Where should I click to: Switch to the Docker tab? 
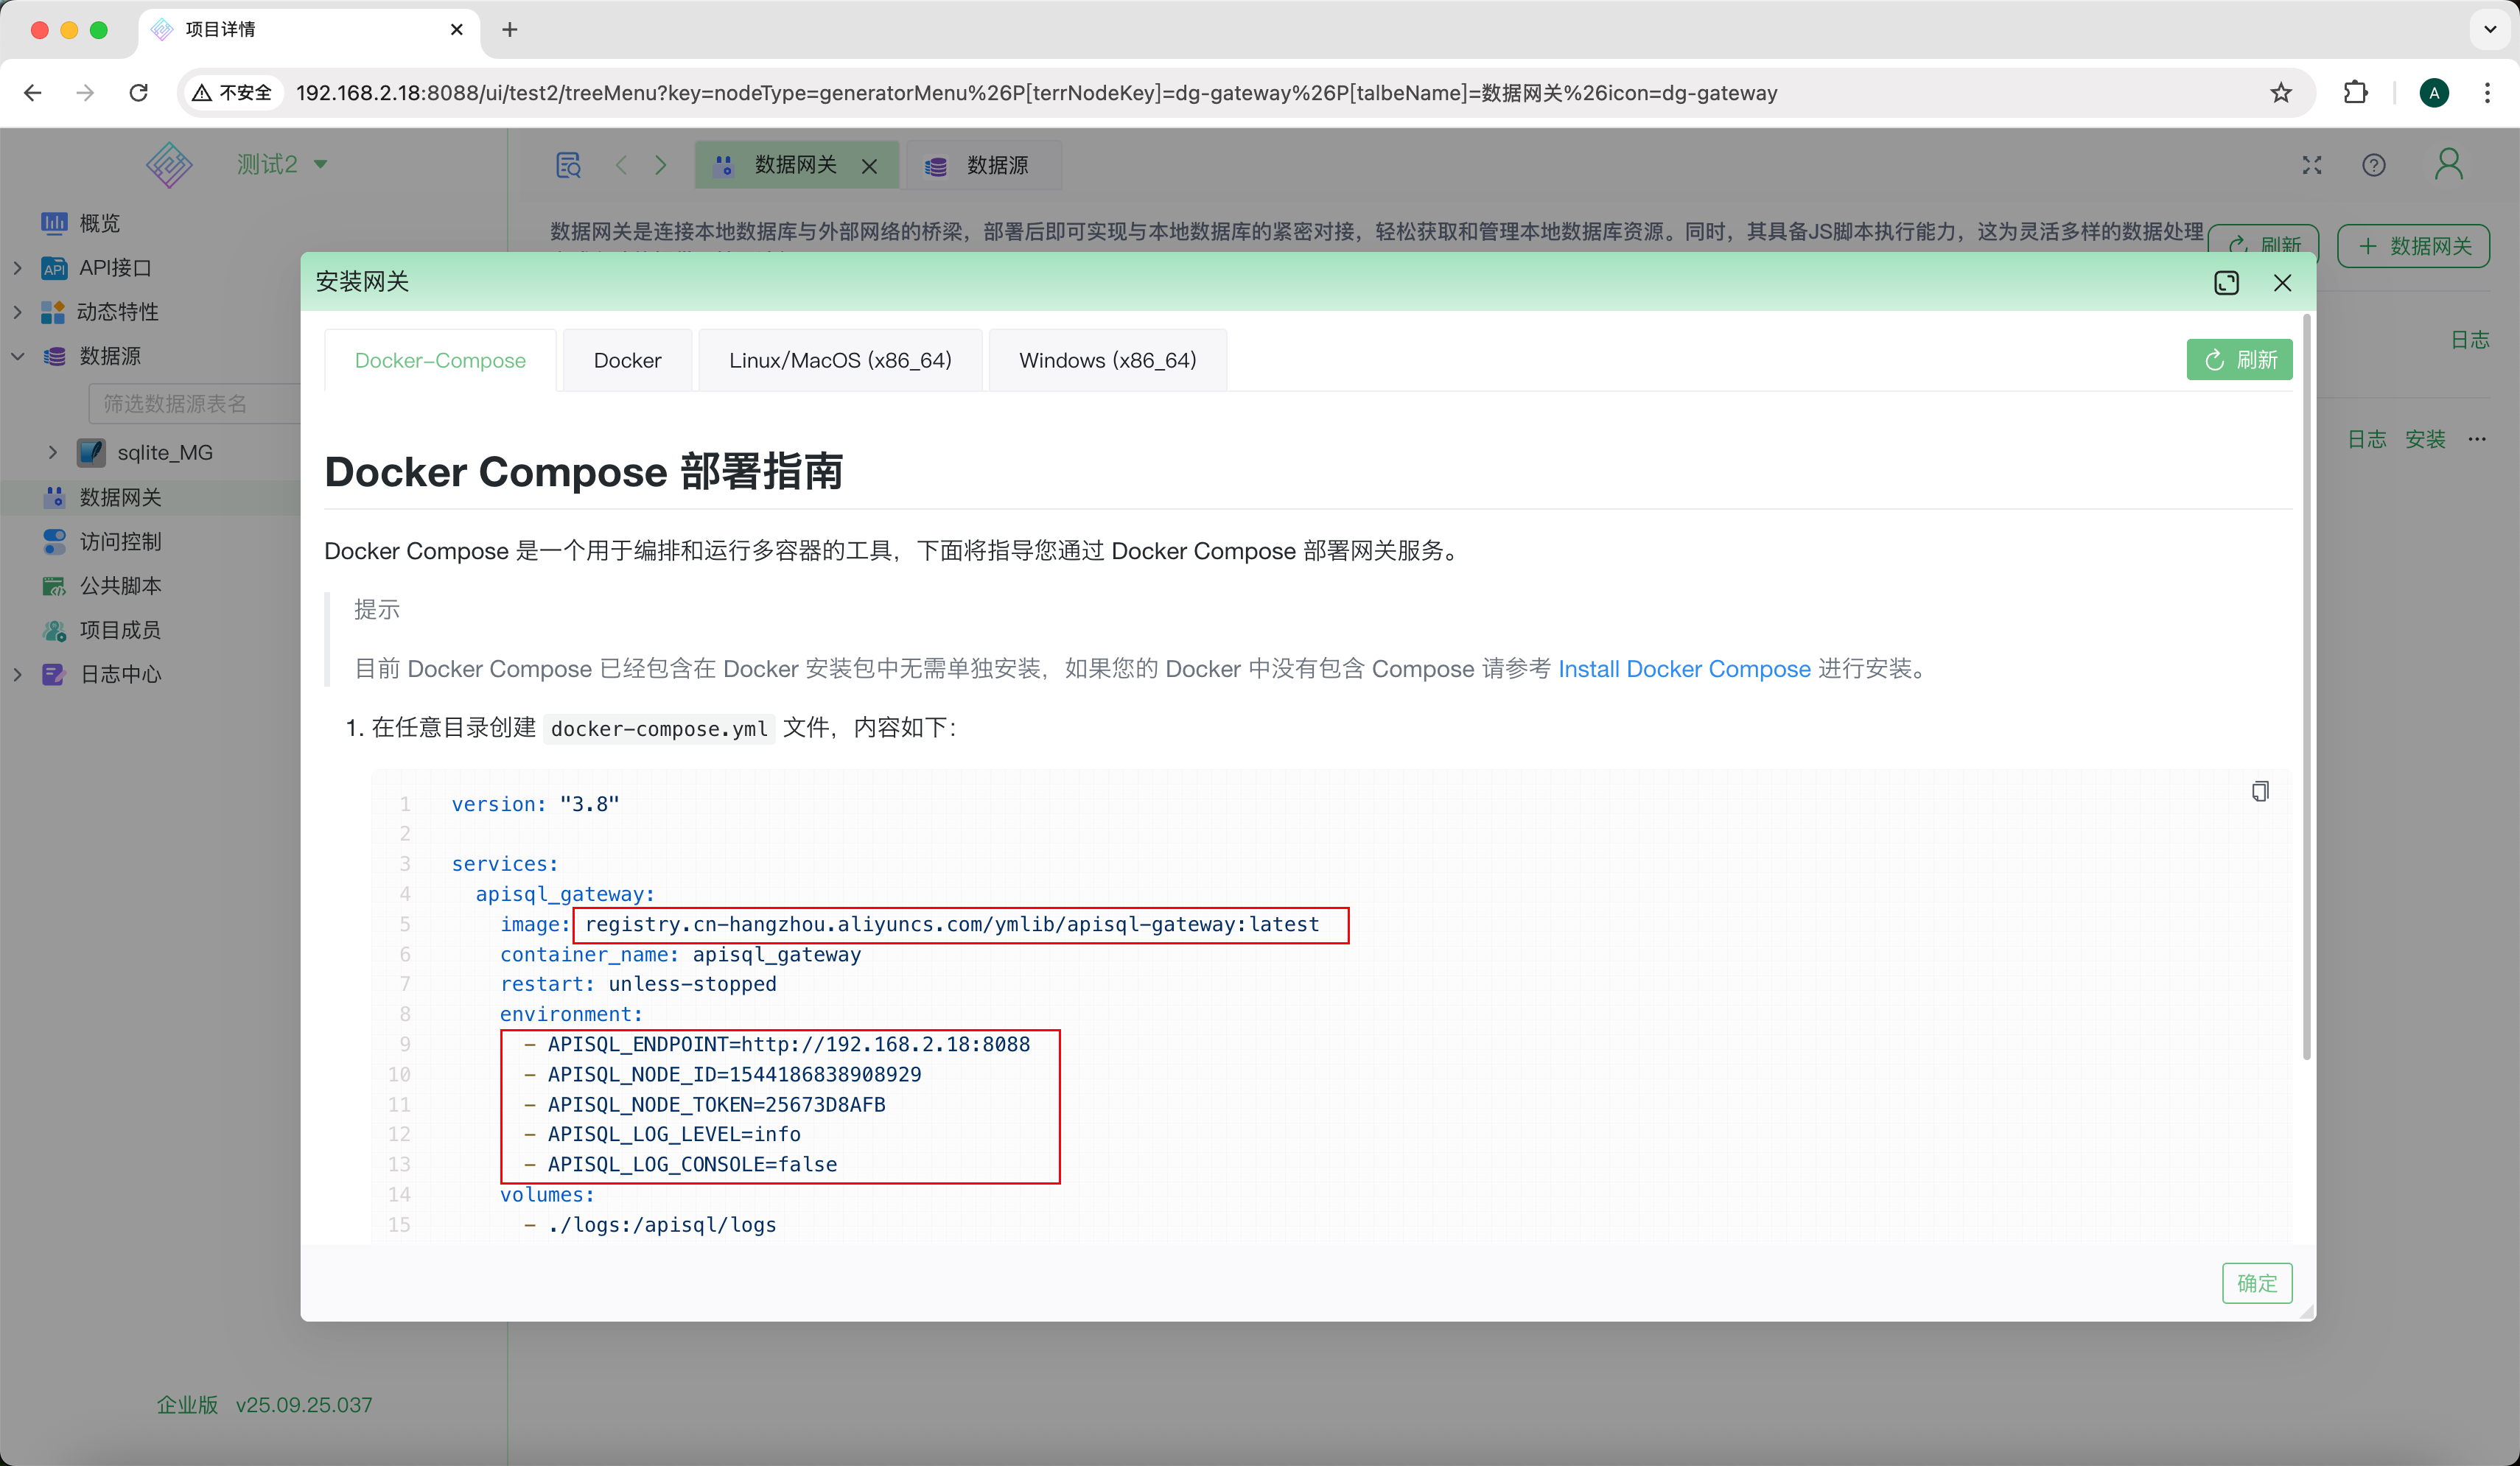tap(627, 360)
